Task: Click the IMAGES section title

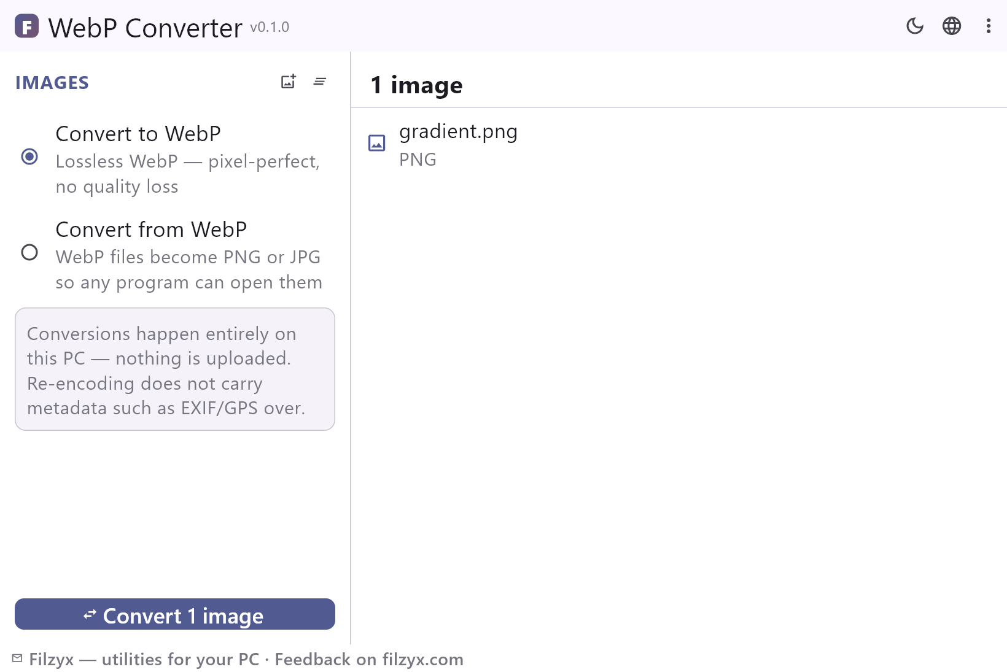Action: (52, 83)
